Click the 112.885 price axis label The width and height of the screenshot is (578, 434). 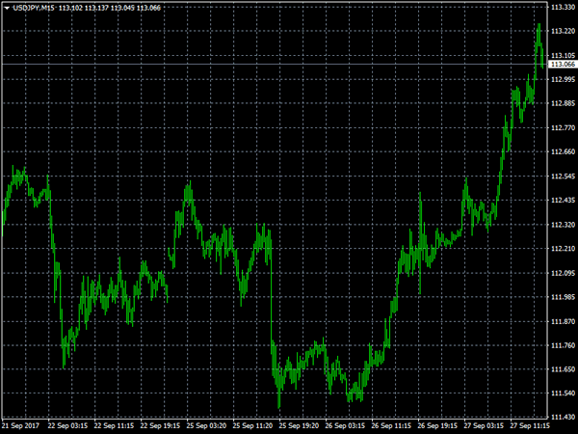(563, 104)
